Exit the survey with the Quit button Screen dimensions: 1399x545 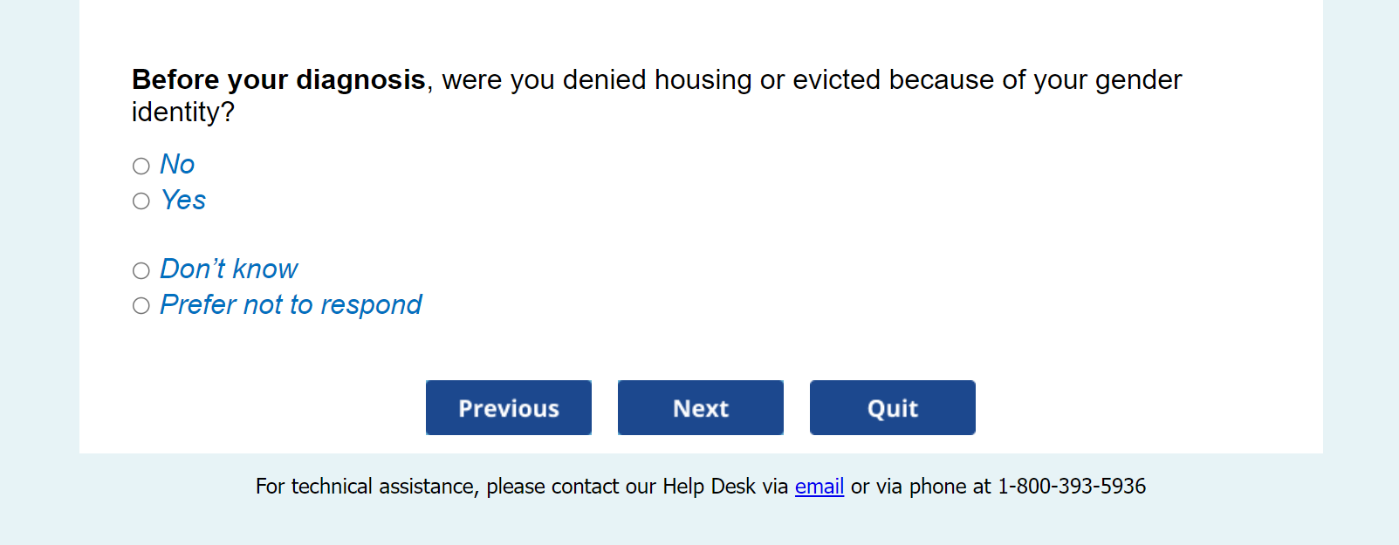892,407
